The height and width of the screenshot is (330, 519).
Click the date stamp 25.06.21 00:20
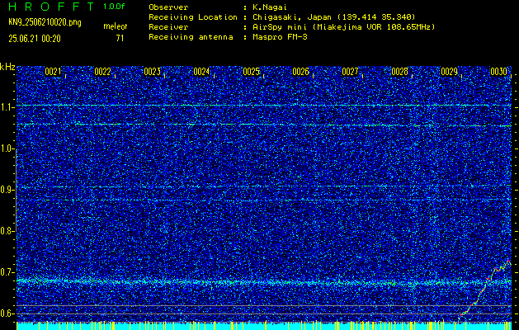[35, 39]
